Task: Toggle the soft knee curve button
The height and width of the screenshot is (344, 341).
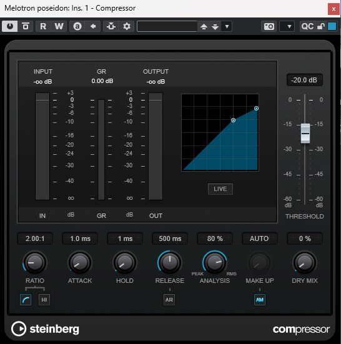Action: (26, 300)
